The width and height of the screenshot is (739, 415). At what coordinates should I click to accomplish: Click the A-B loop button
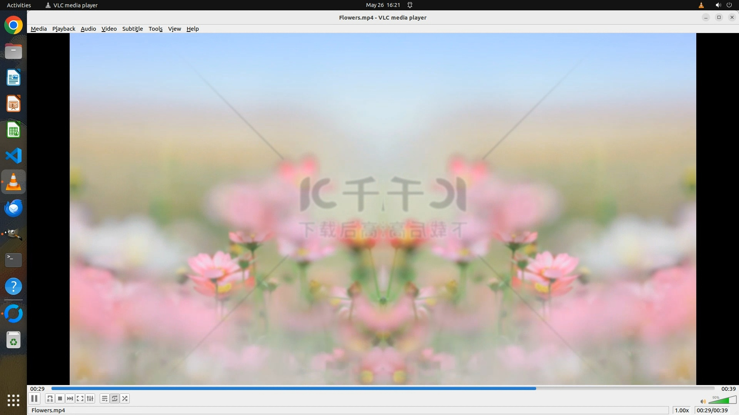(50, 398)
